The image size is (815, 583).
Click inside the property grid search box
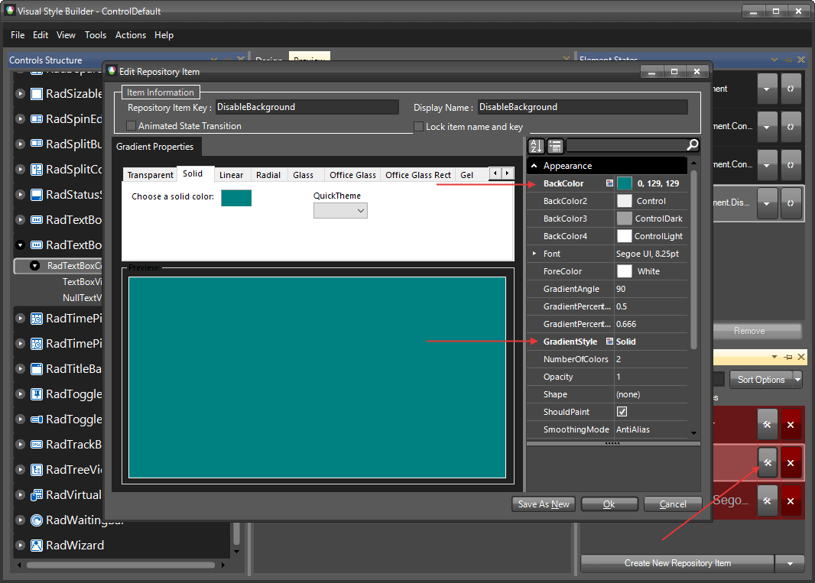627,145
